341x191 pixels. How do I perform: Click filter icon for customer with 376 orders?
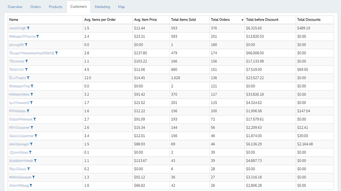click(x=28, y=28)
